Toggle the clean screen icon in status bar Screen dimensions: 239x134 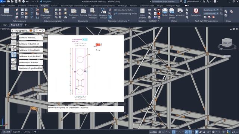233,132
